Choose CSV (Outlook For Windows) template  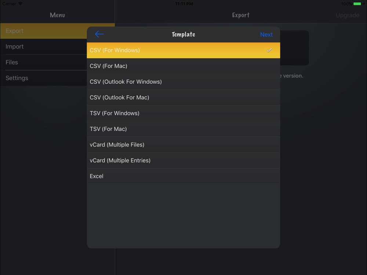pyautogui.click(x=183, y=82)
